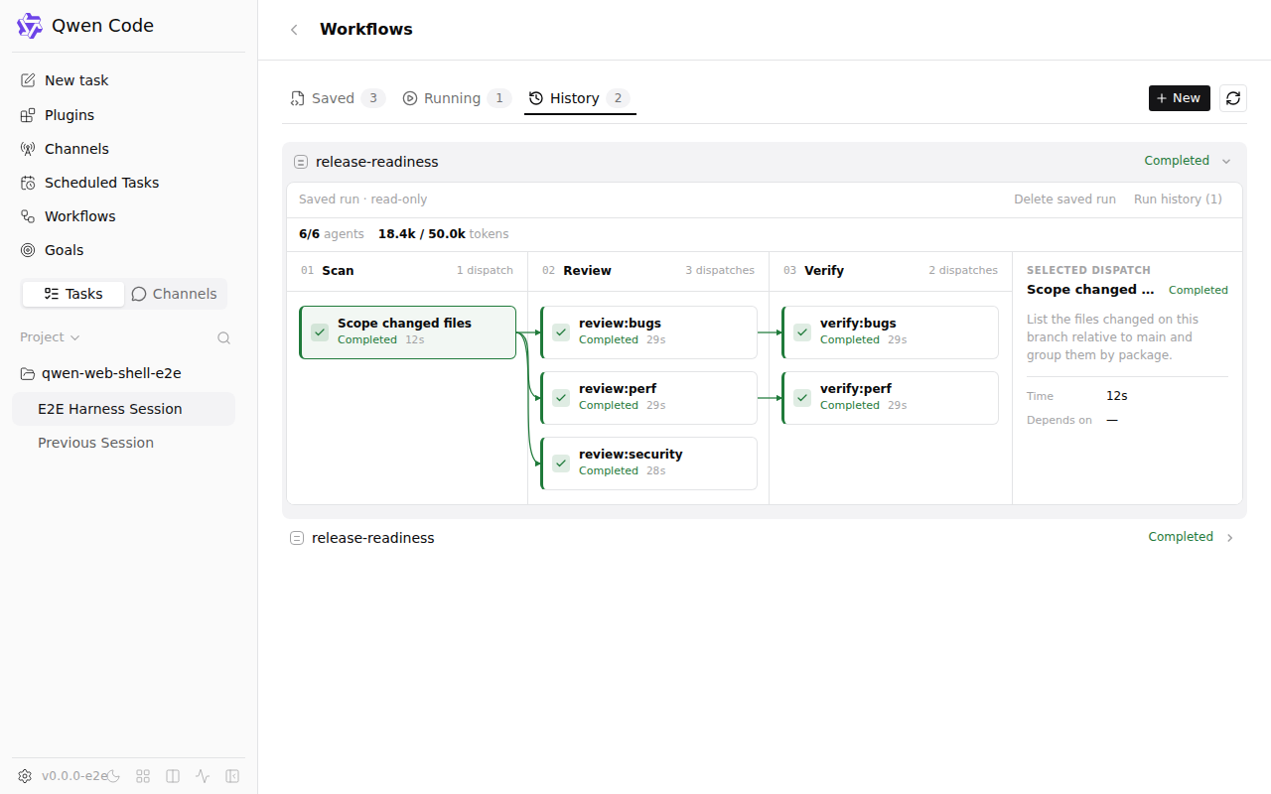The height and width of the screenshot is (794, 1271).
Task: Select the Scope changed files dispatch title
Action: coord(404,324)
